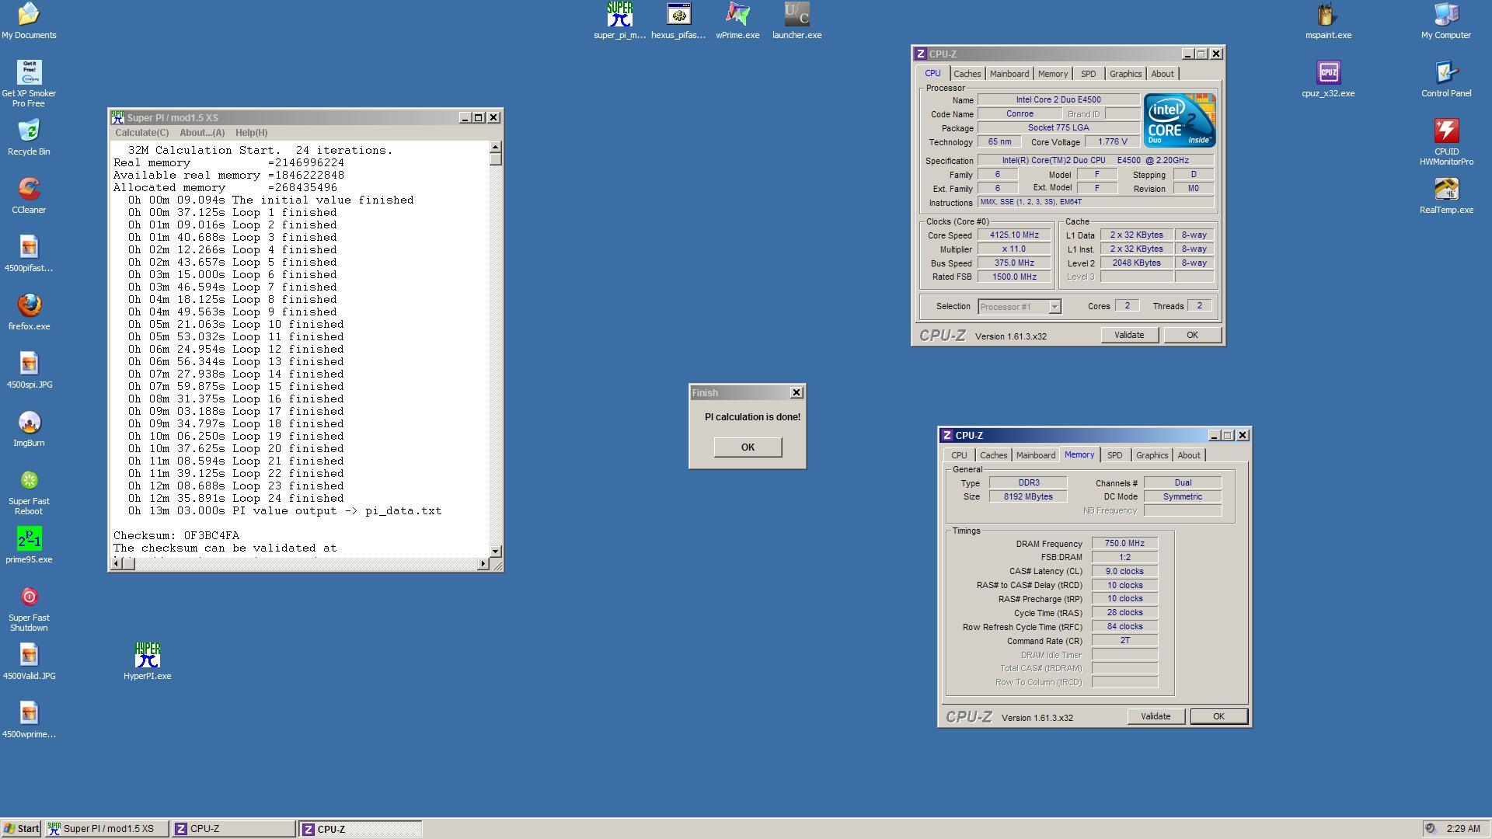
Task: Click Validate in lower CPU-Z Memory window
Action: 1156,716
